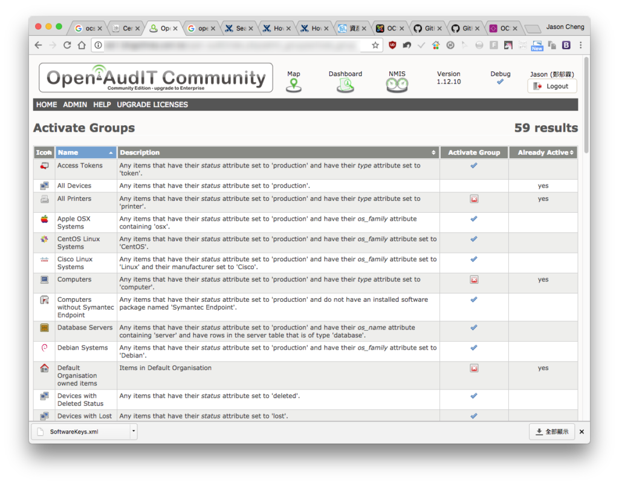619x485 pixels.
Task: Click the Show All downloads button
Action: point(552,432)
